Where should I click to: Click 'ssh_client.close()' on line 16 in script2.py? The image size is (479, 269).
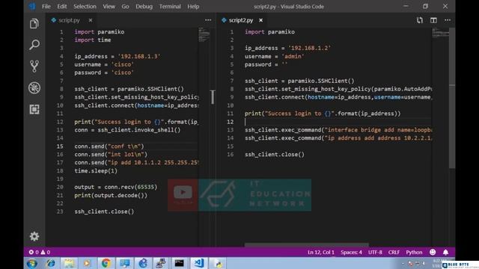[275, 155]
